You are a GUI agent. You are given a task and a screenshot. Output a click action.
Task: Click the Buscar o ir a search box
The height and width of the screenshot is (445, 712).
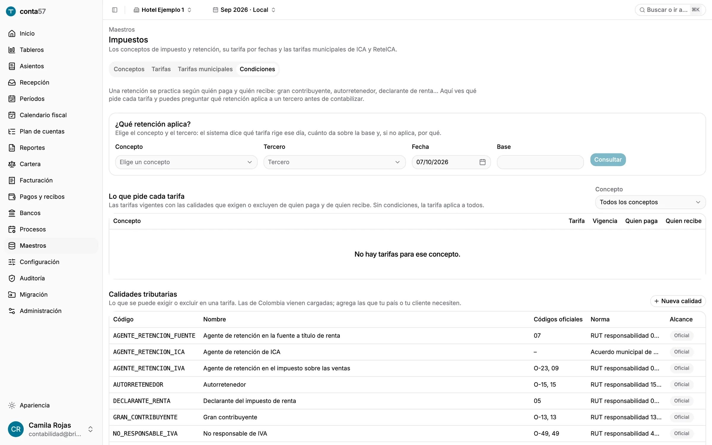670,10
